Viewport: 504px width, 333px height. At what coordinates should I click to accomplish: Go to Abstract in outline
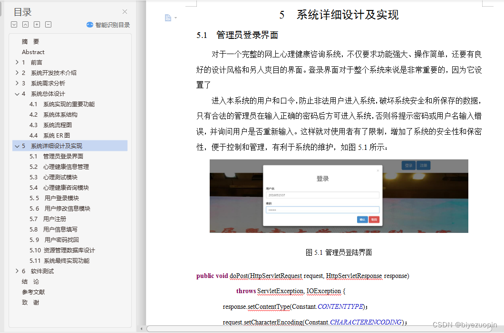point(33,52)
